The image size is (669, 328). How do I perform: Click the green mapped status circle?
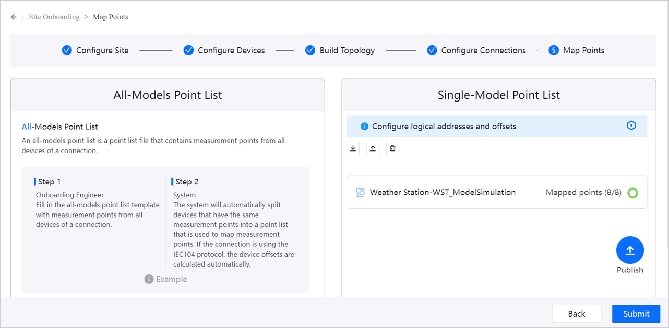coord(632,193)
